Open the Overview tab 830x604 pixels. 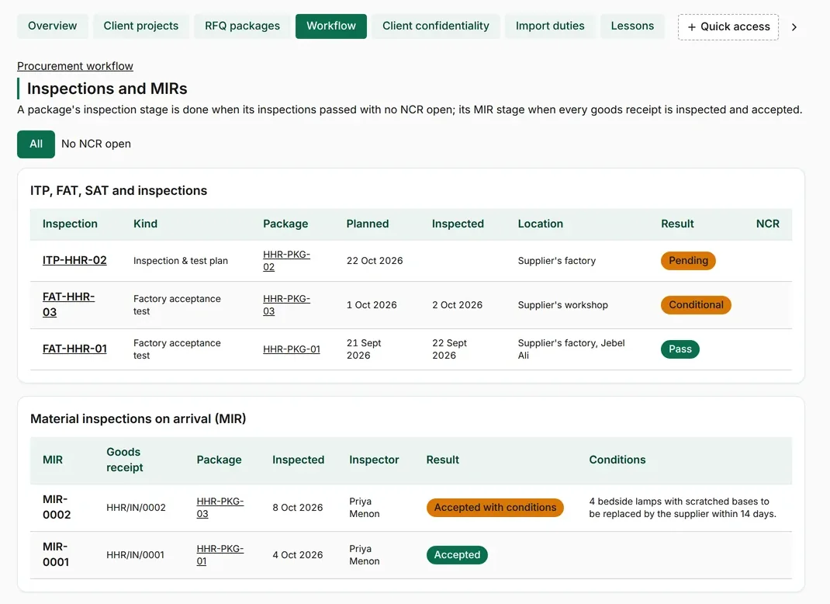[53, 26]
